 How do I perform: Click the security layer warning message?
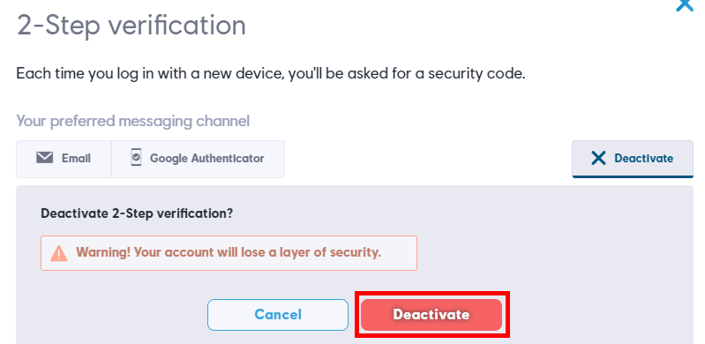click(229, 252)
